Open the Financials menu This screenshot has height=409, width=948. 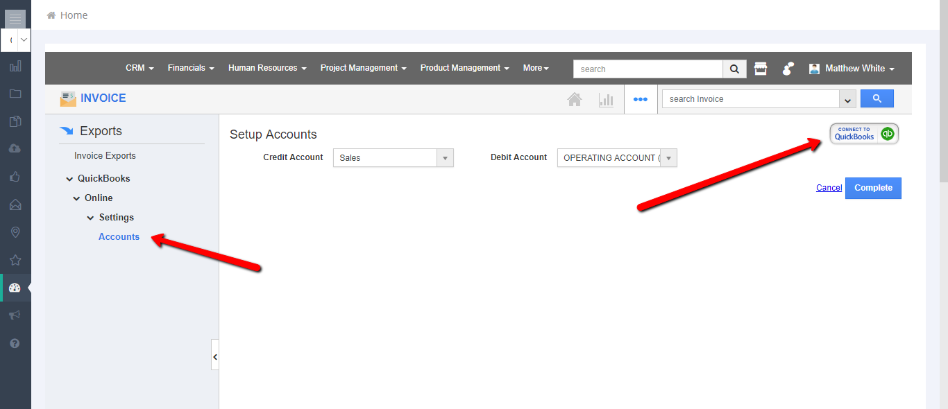191,68
